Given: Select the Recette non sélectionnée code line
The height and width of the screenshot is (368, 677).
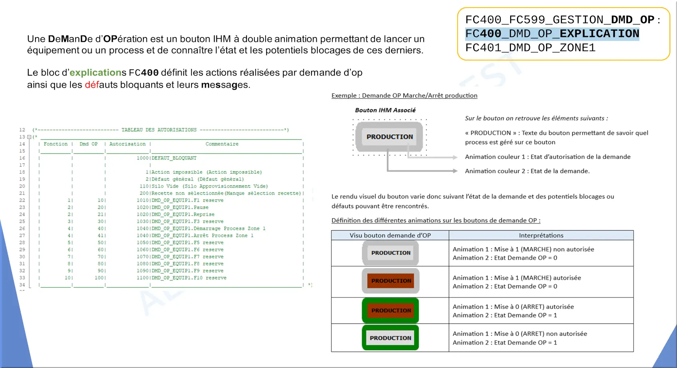Looking at the screenshot, I should pyautogui.click(x=220, y=194).
